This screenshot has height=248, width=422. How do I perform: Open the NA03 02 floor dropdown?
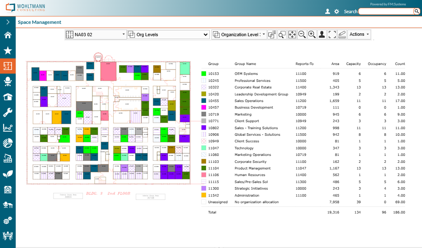[96, 35]
